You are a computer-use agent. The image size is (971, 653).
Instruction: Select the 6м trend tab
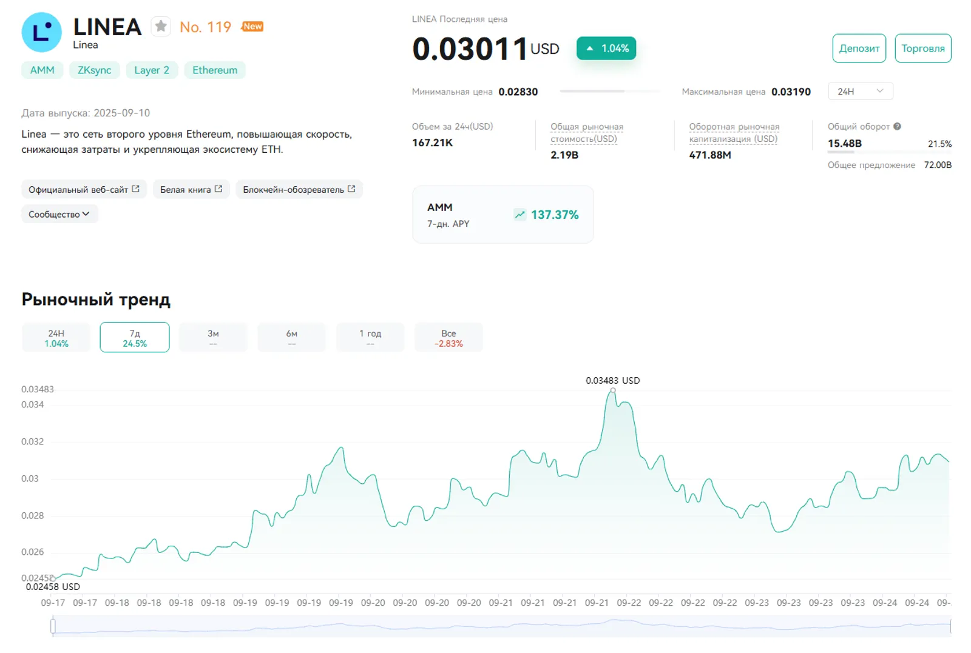point(292,338)
